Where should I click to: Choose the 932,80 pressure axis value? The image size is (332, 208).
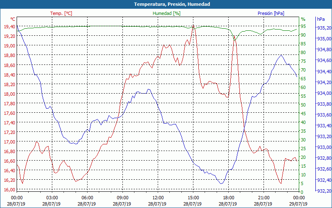click(324, 158)
